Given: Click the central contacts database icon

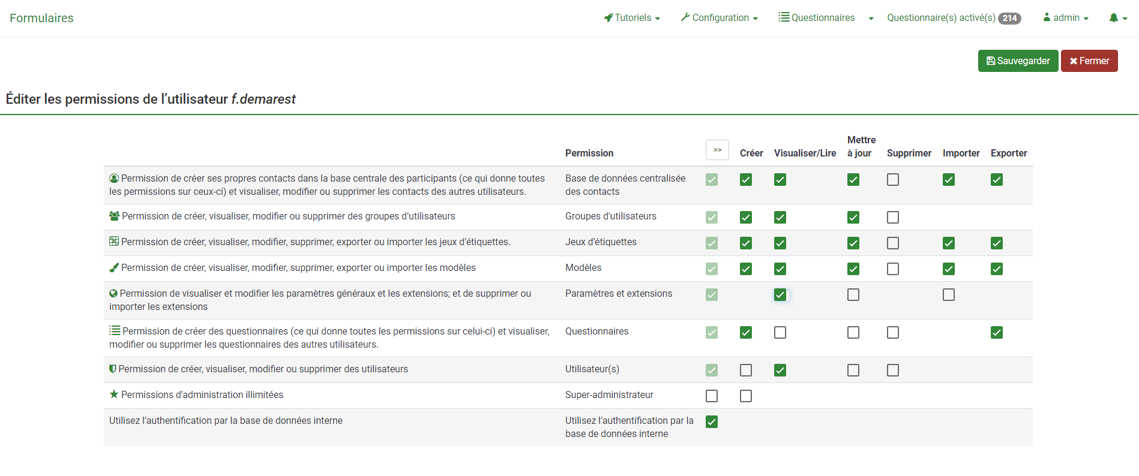Looking at the screenshot, I should click(x=114, y=179).
